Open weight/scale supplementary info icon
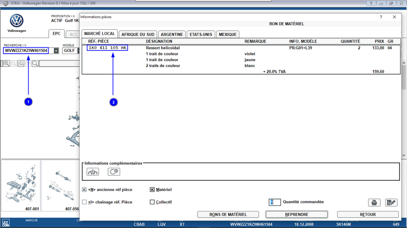Image resolution: width=407 pixels, height=228 pixels. click(92, 171)
